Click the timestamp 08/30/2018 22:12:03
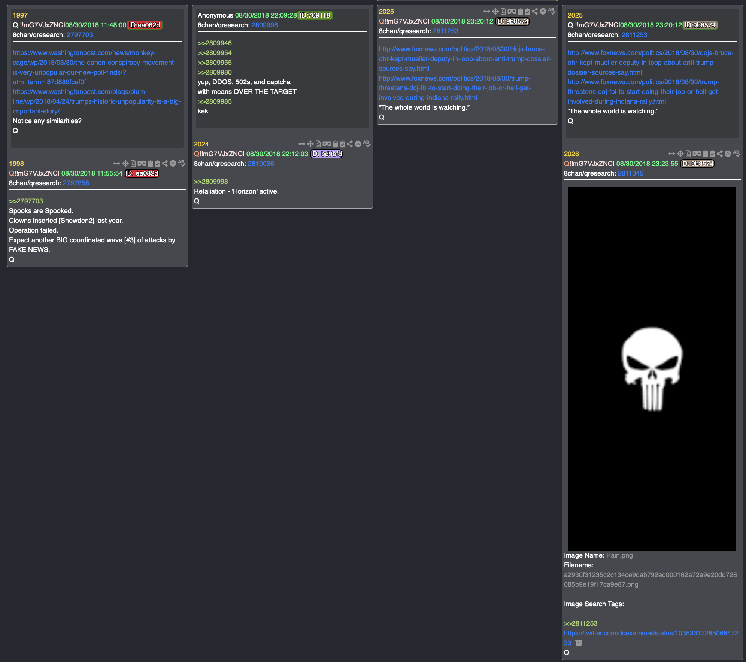This screenshot has height=662, width=746. click(277, 154)
